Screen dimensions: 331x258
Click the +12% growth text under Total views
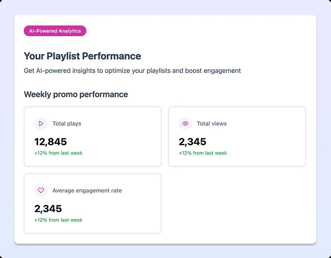[x=202, y=153]
